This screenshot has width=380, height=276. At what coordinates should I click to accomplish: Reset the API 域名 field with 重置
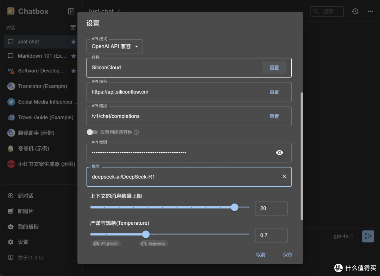[x=274, y=92]
